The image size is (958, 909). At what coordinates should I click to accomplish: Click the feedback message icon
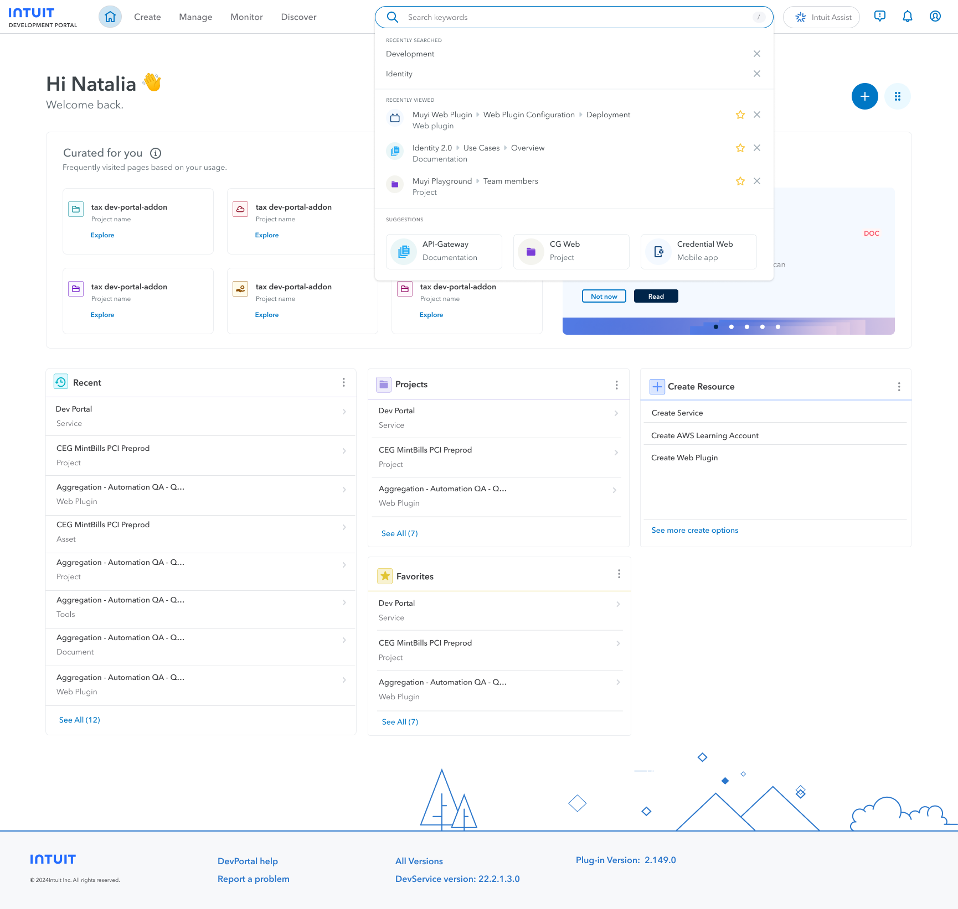[x=879, y=17]
